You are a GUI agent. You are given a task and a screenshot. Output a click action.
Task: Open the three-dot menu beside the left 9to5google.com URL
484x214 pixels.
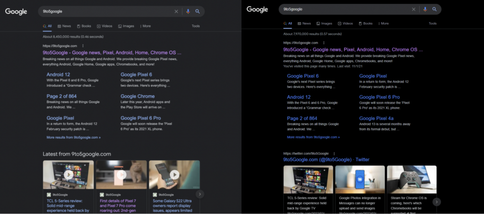(x=83, y=46)
